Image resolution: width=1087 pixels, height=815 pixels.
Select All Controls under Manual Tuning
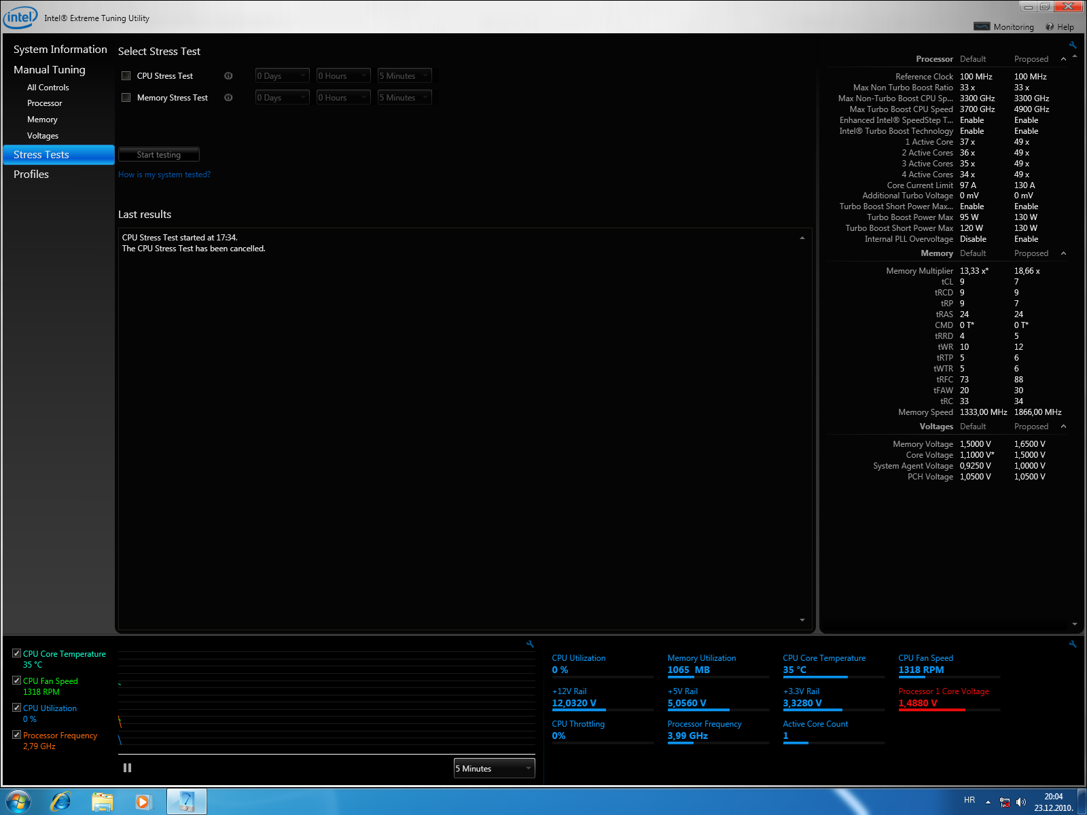pos(48,88)
